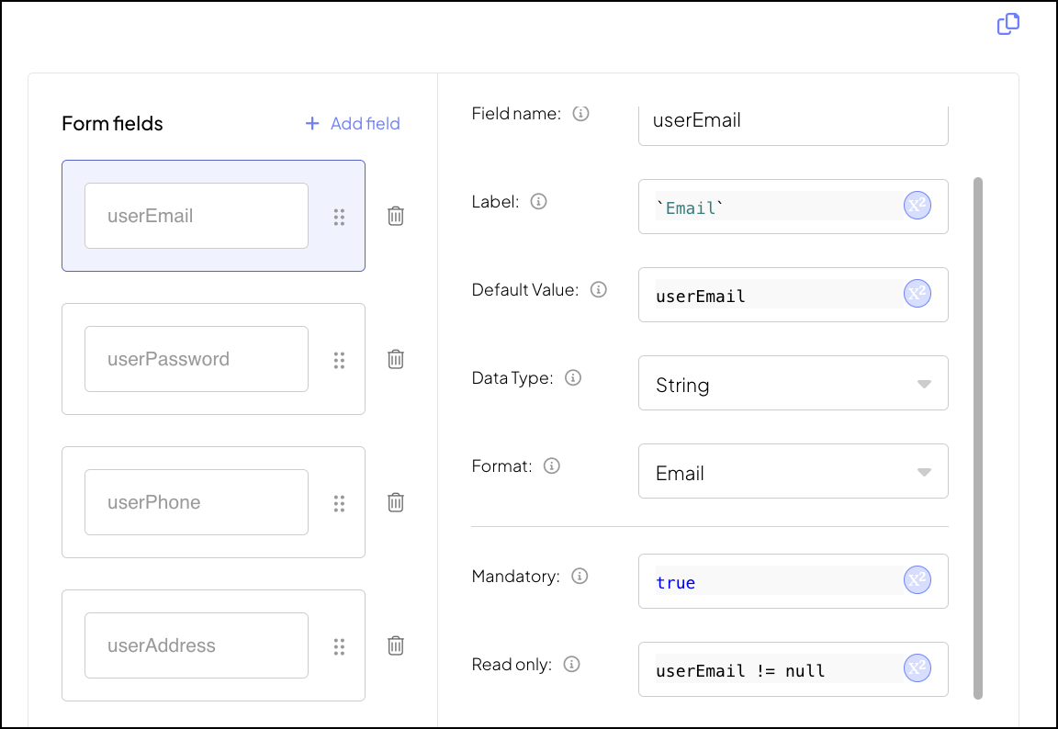Delete the userEmail field with trash icon

pos(396,216)
